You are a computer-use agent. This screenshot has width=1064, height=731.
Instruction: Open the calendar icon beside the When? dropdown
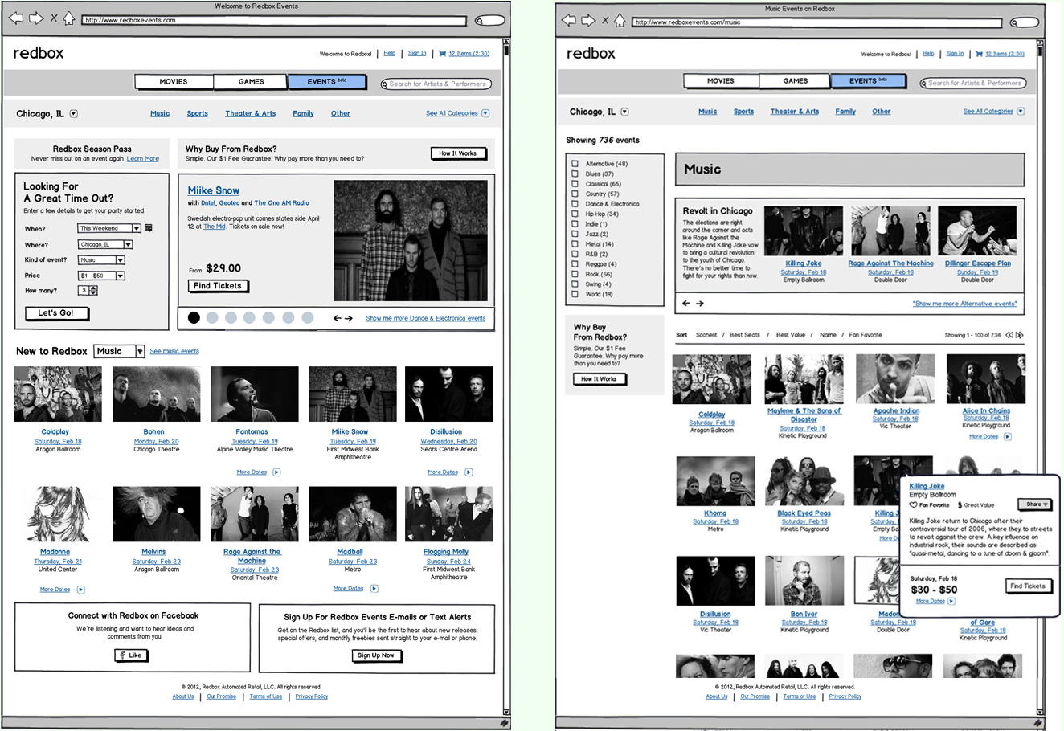click(x=149, y=228)
